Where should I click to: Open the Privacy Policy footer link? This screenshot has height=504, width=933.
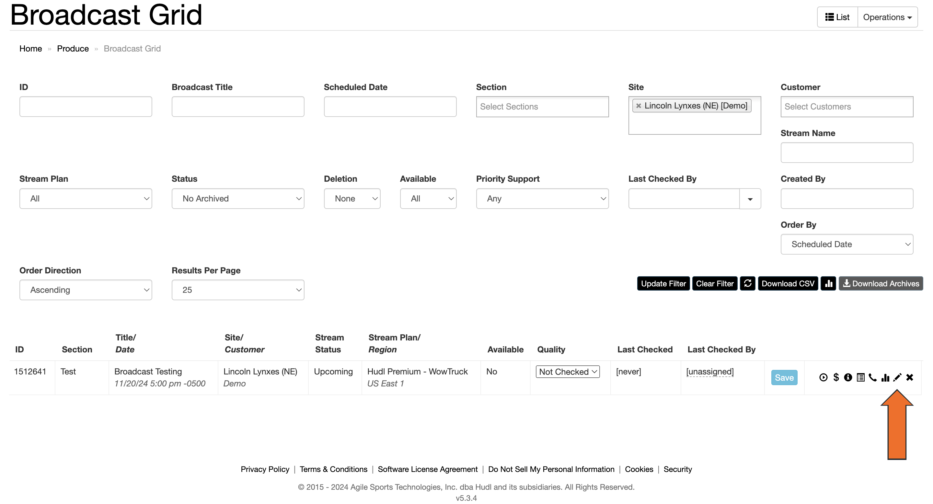coord(265,469)
